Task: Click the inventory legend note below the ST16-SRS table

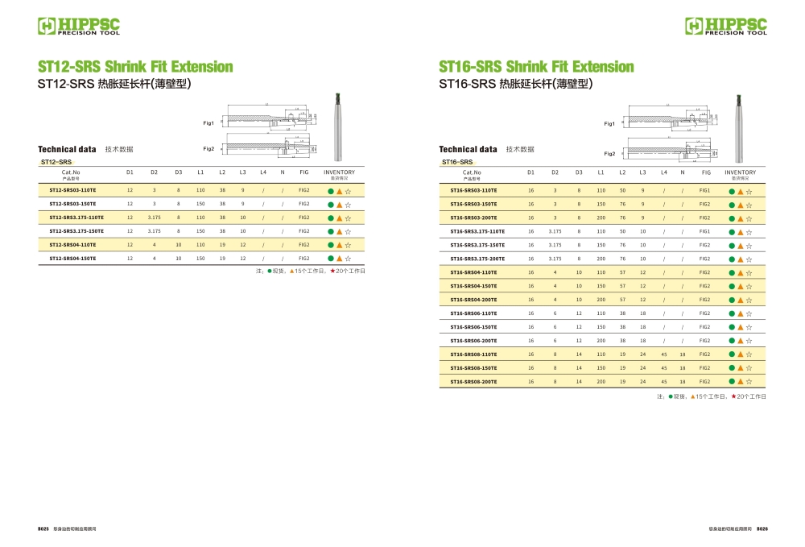Action: pyautogui.click(x=712, y=396)
